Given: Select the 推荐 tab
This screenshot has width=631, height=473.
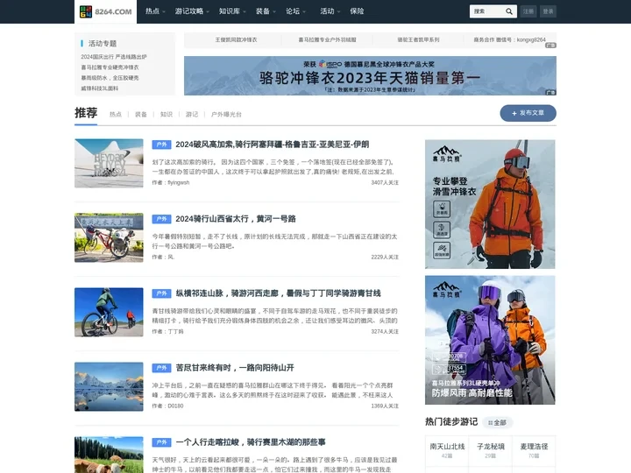Looking at the screenshot, I should pyautogui.click(x=86, y=113).
